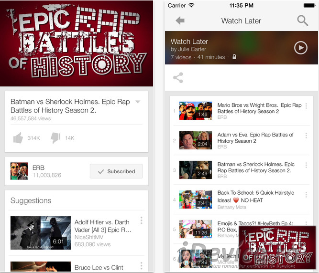319x273 pixels.
Task: Tap the Suggestions section header
Action: pyautogui.click(x=31, y=200)
